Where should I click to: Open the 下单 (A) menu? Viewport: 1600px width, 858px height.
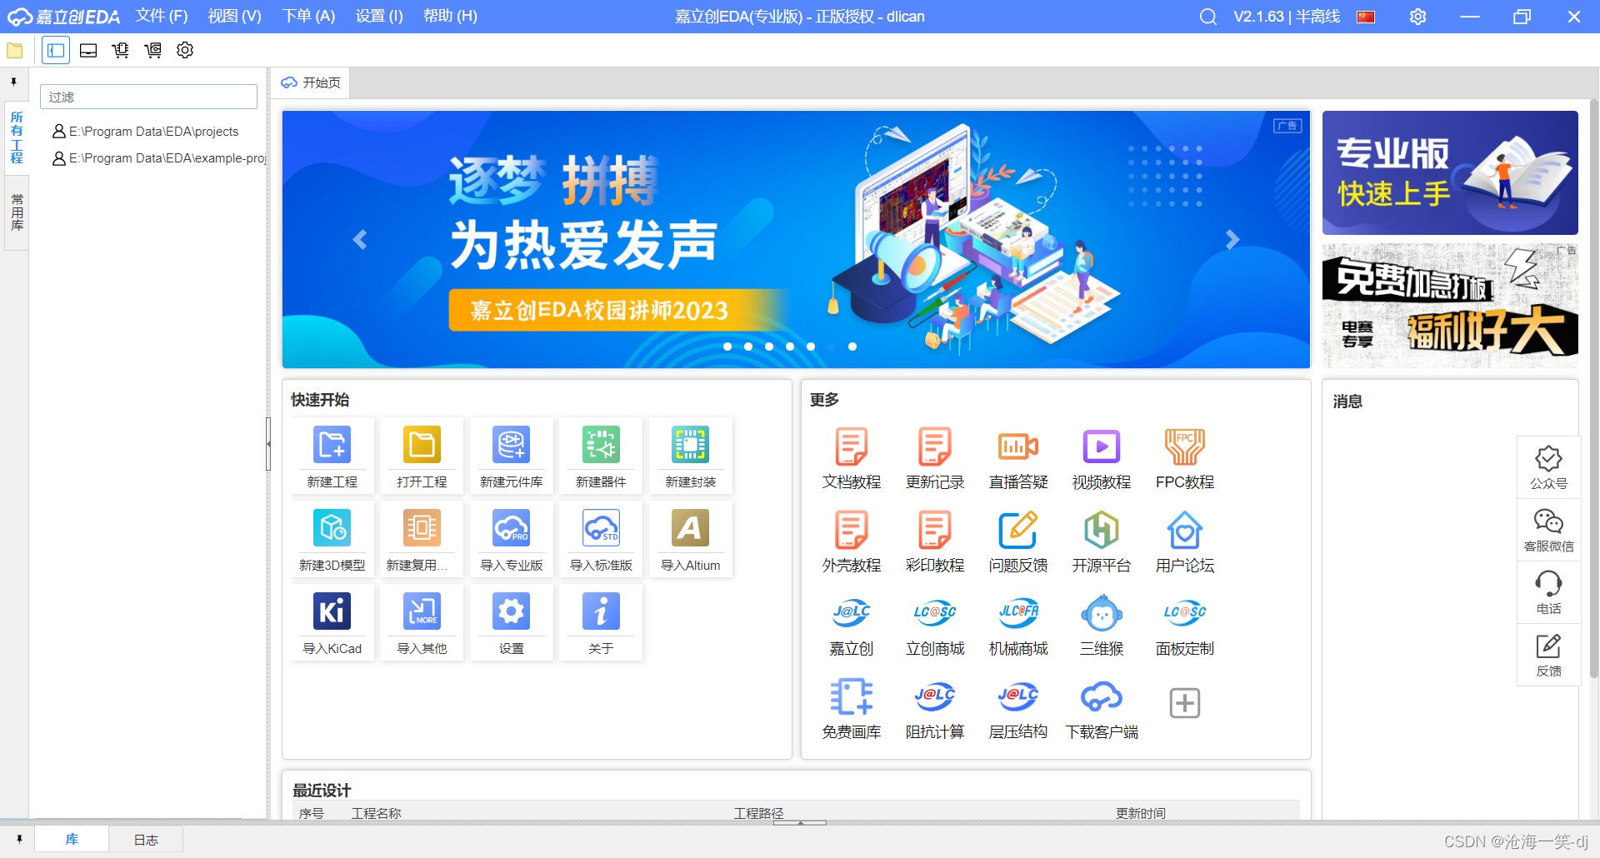click(308, 16)
